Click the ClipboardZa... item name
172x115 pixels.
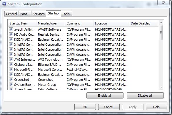tap(24, 65)
